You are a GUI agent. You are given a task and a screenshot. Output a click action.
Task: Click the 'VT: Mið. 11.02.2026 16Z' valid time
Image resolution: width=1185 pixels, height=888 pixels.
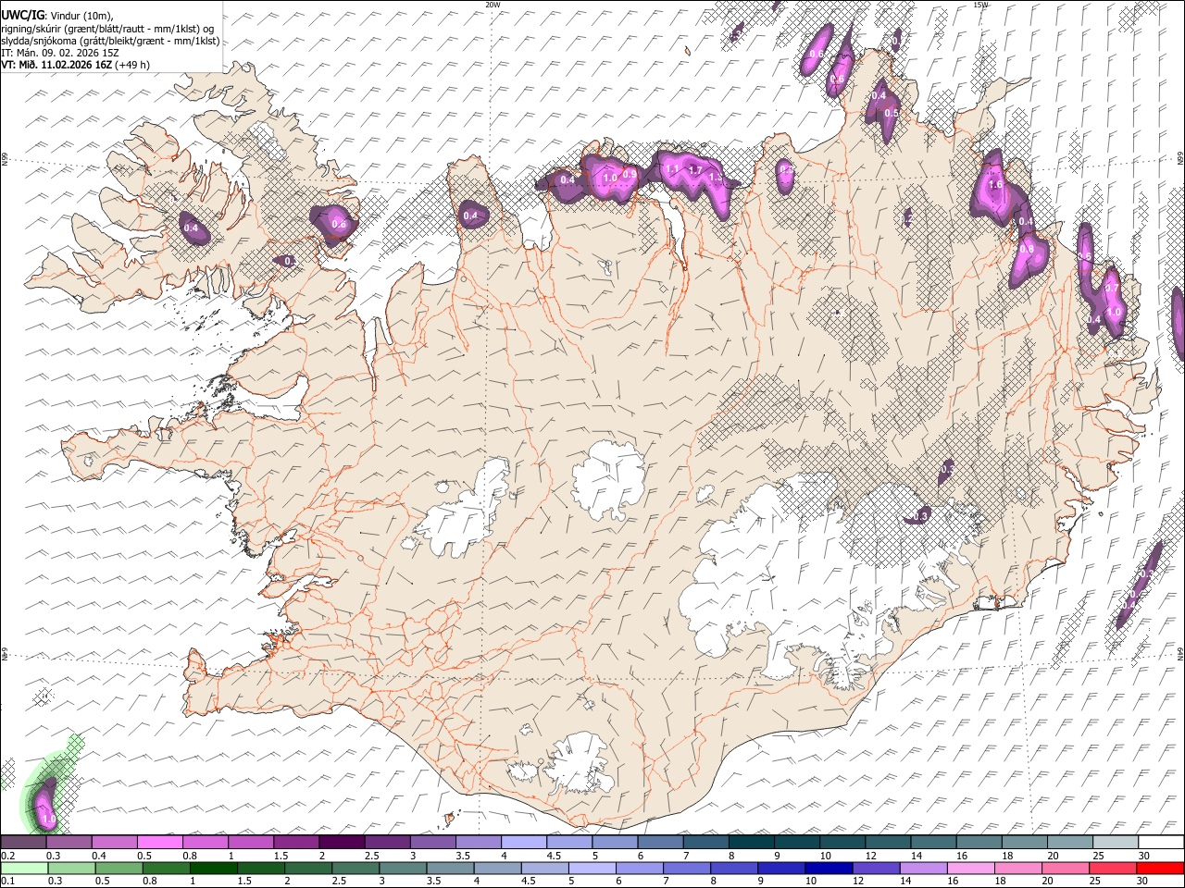[x=56, y=65]
